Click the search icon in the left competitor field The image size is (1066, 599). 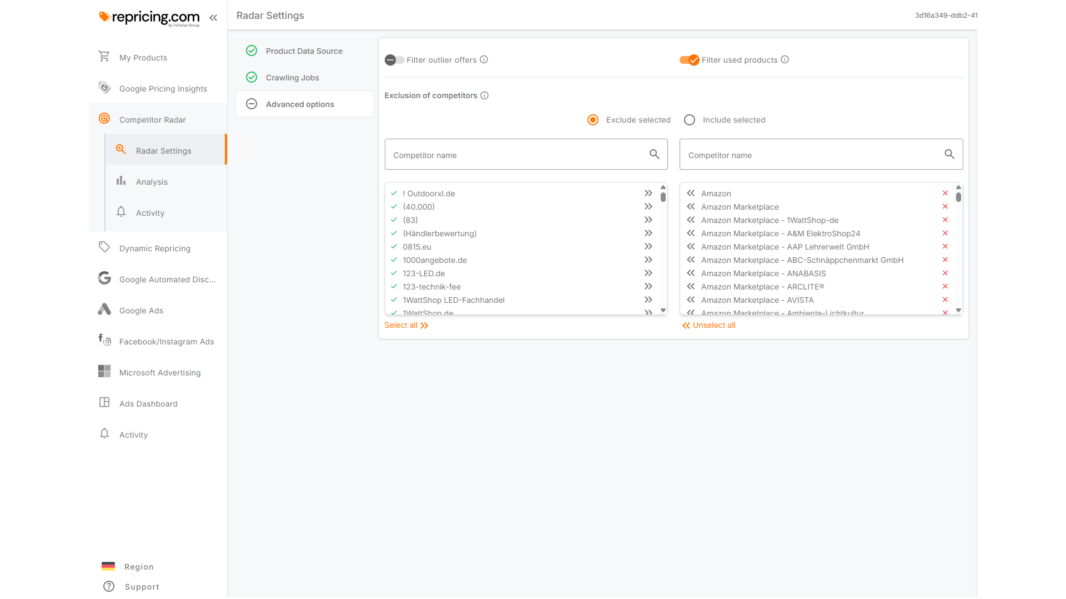coord(655,154)
